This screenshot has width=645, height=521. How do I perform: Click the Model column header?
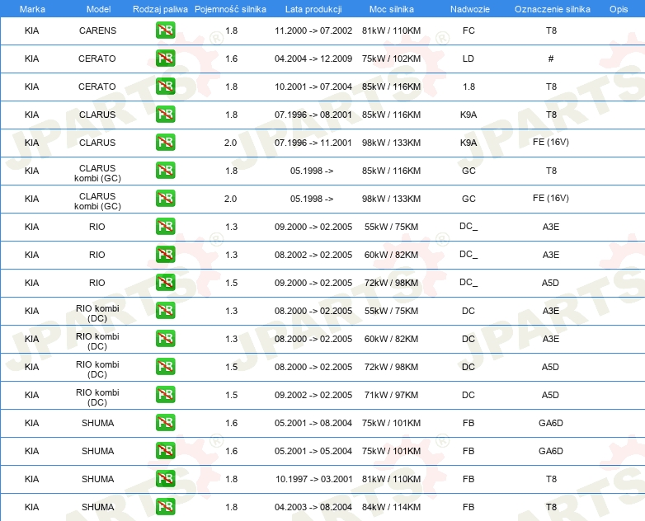pyautogui.click(x=98, y=9)
